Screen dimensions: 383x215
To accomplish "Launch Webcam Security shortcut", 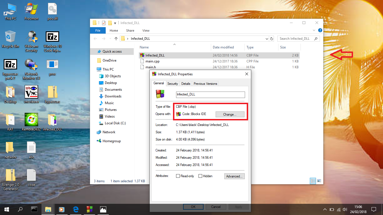I will pos(31,41).
